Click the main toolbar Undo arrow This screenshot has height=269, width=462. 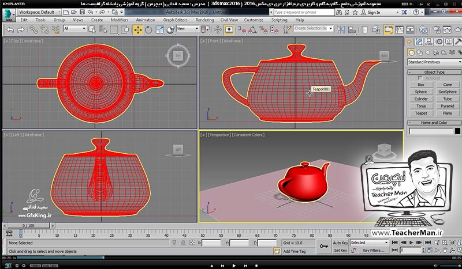point(10,30)
